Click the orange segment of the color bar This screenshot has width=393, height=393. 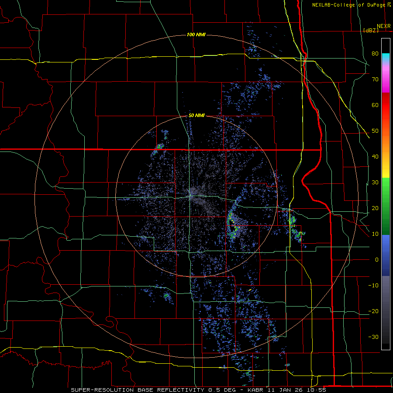point(386,144)
